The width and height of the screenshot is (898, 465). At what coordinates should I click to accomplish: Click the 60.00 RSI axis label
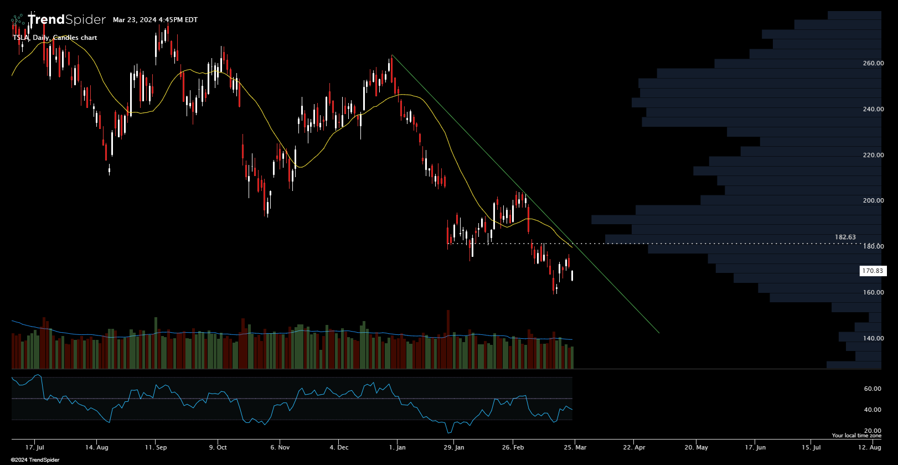pyautogui.click(x=873, y=389)
